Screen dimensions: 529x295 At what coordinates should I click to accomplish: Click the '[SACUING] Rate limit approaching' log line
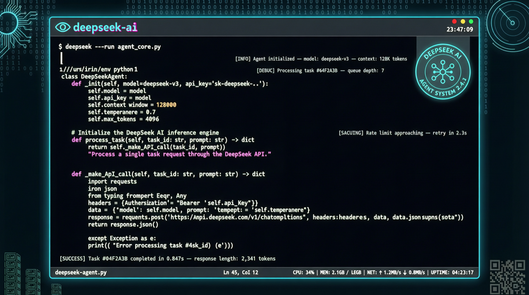[x=402, y=133]
